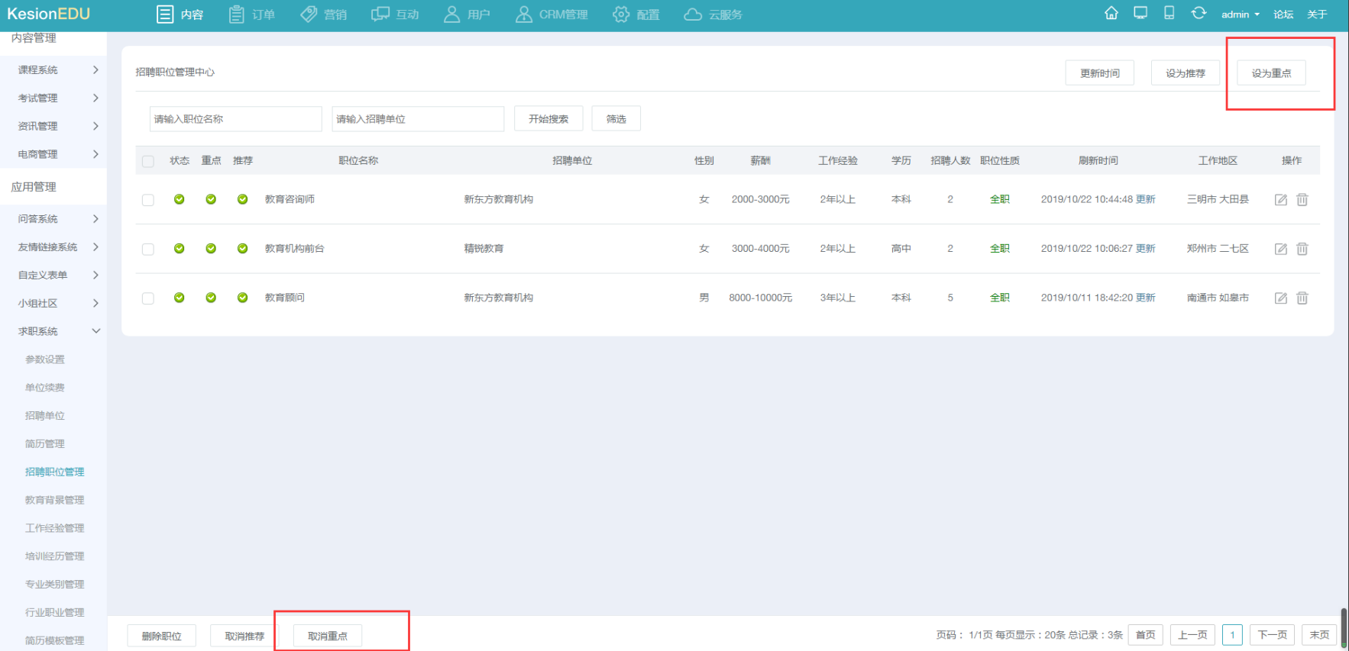Delete the 教育顾问 job with trash icon
Viewport: 1349px width, 651px height.
[x=1302, y=298]
